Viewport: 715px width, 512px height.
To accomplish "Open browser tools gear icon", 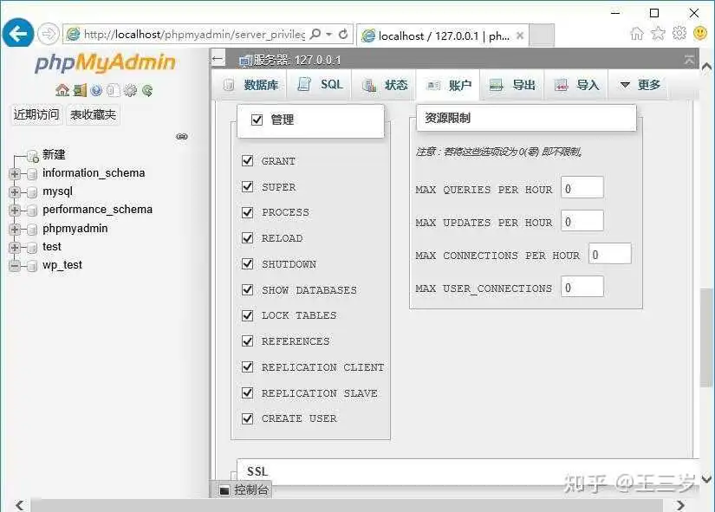I will (x=679, y=33).
